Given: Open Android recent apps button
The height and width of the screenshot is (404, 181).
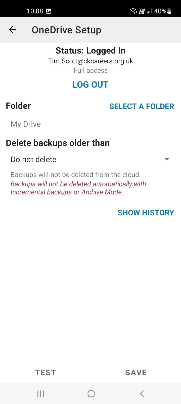Looking at the screenshot, I should tap(40, 394).
